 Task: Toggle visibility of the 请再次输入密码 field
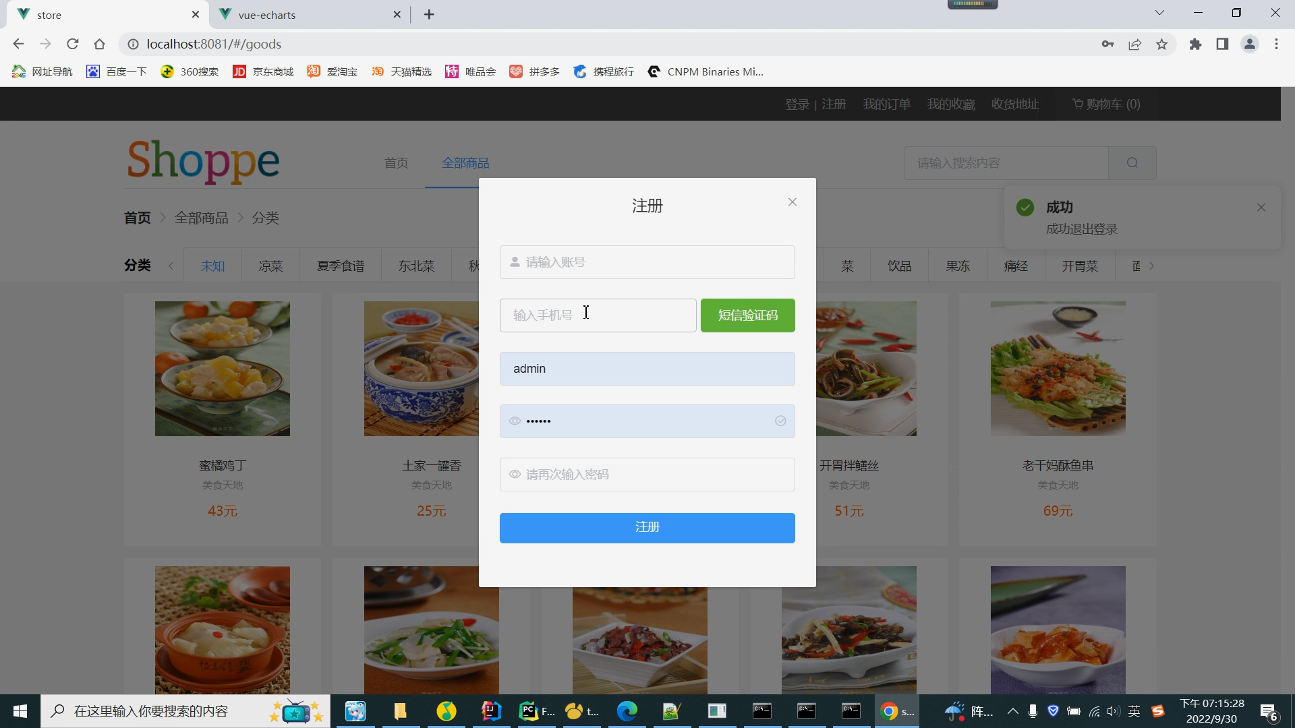click(515, 475)
